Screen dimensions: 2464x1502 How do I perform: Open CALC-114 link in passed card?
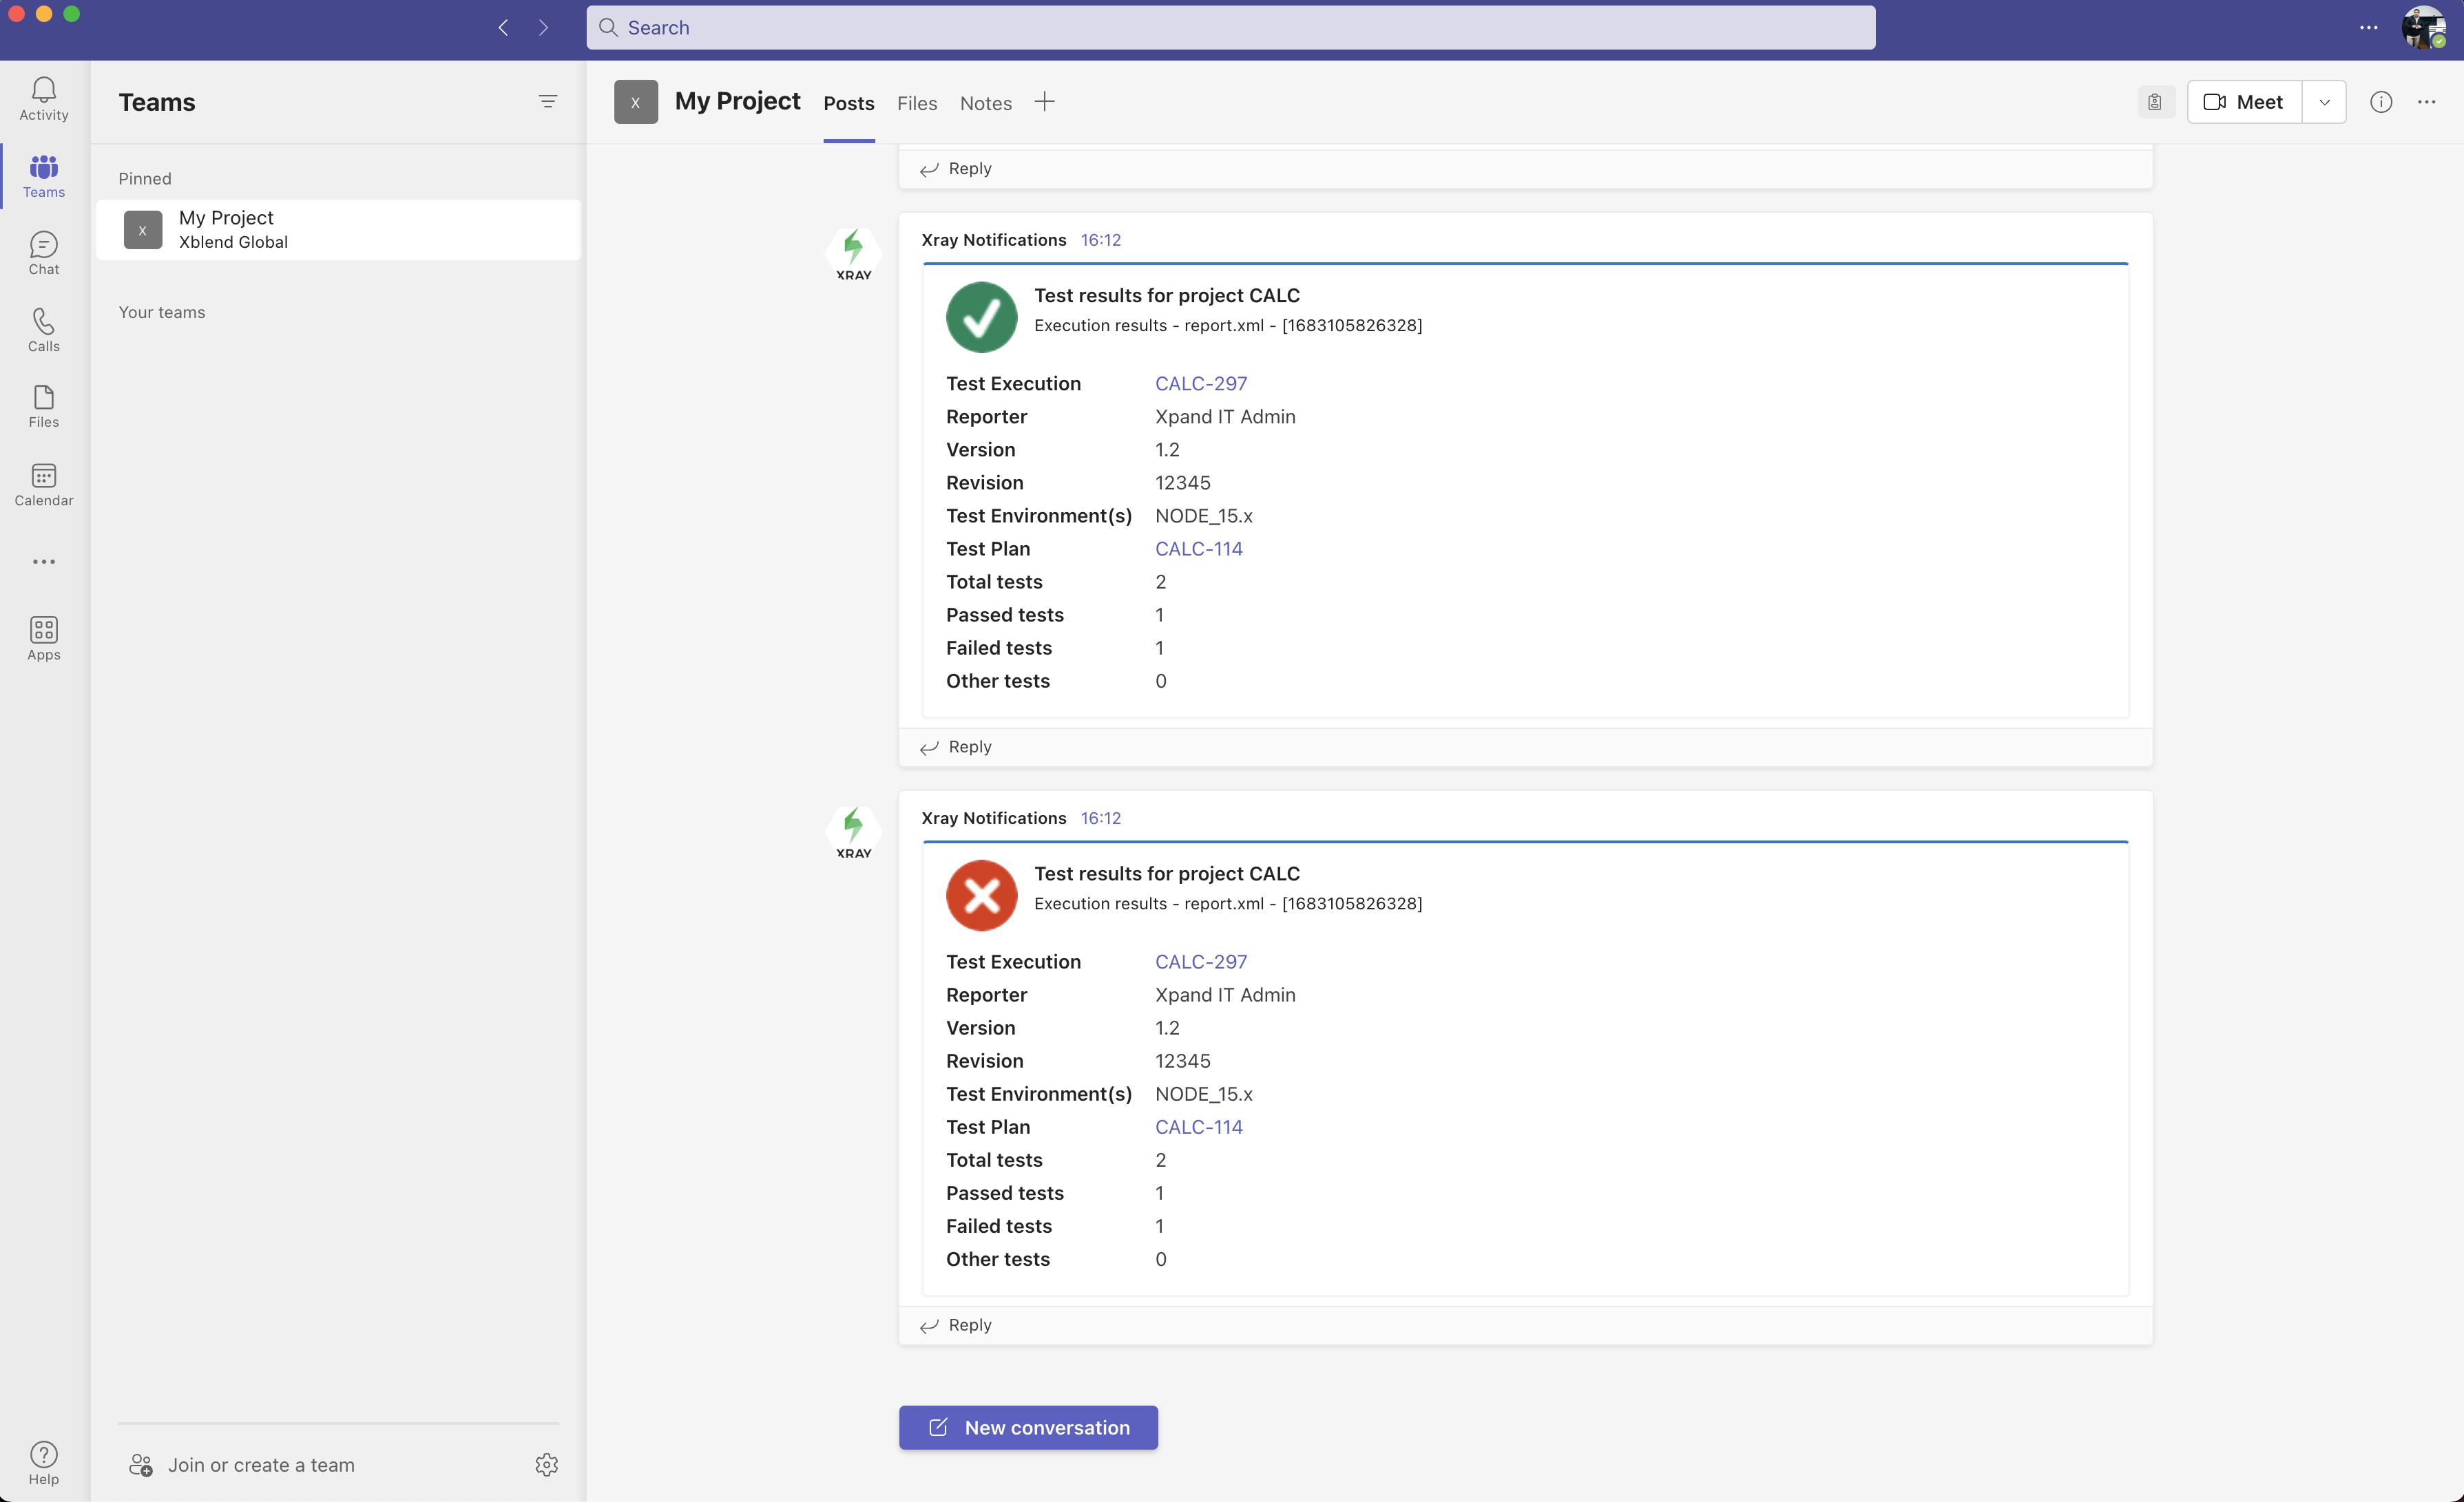(1199, 549)
